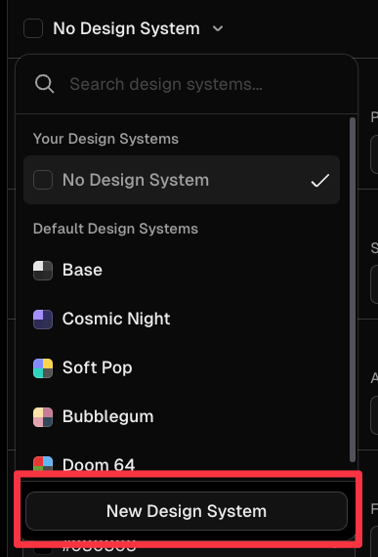Click the Cosmic Night swatch icon
Viewport: 378px width, 557px height.
click(x=43, y=319)
